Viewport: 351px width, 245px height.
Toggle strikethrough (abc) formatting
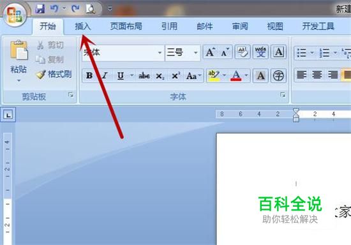coord(144,76)
